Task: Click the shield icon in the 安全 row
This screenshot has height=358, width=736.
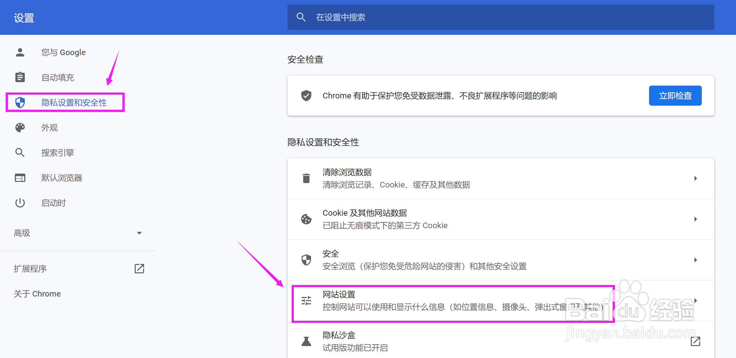Action: pos(306,260)
